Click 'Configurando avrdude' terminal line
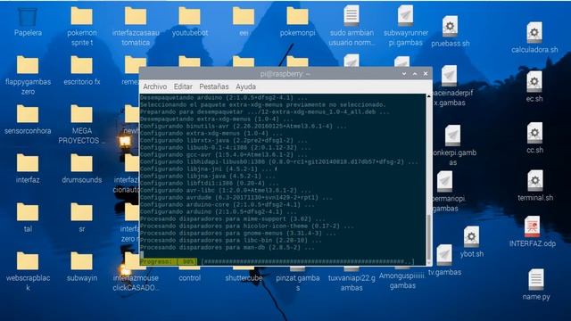Image resolution: width=571 pixels, height=321 pixels. pyautogui.click(x=236, y=197)
